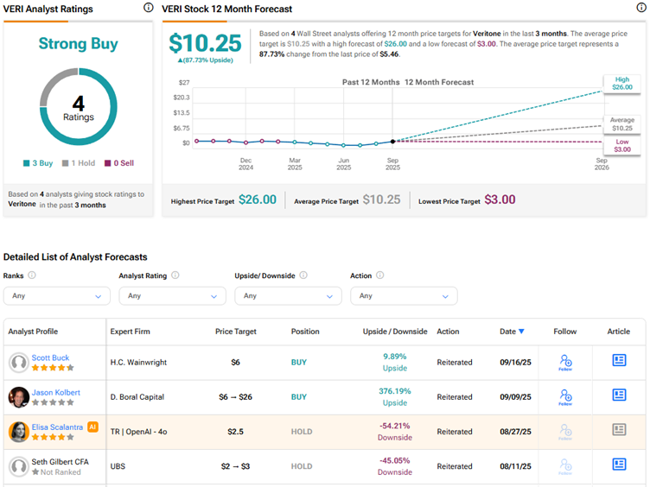Click Jason Kolbert's profile photo
This screenshot has height=487, width=650.
pyautogui.click(x=18, y=397)
